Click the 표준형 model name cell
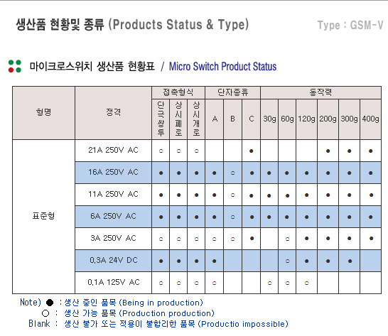 click(x=43, y=216)
